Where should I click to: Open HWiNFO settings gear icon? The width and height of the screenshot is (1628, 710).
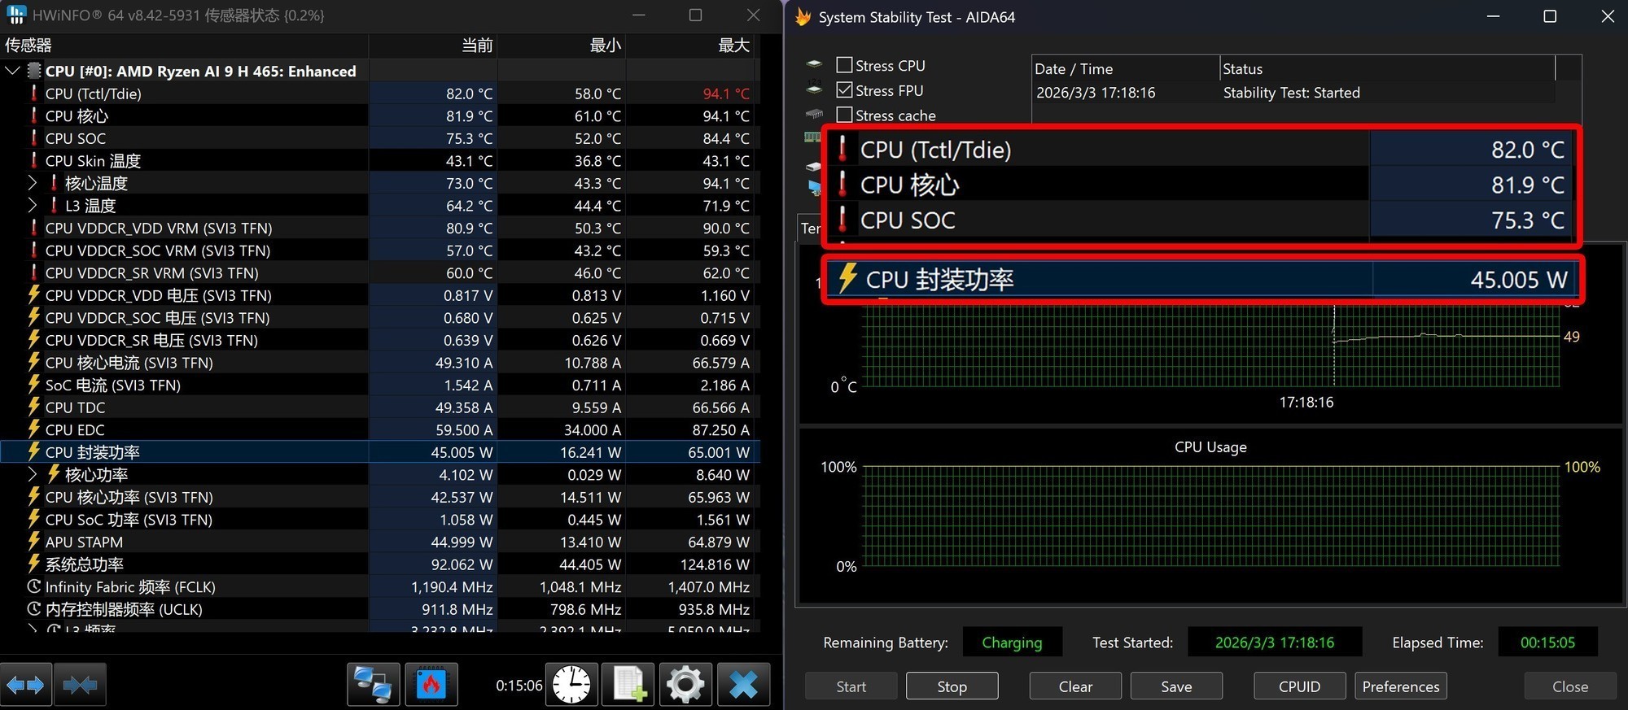click(685, 685)
